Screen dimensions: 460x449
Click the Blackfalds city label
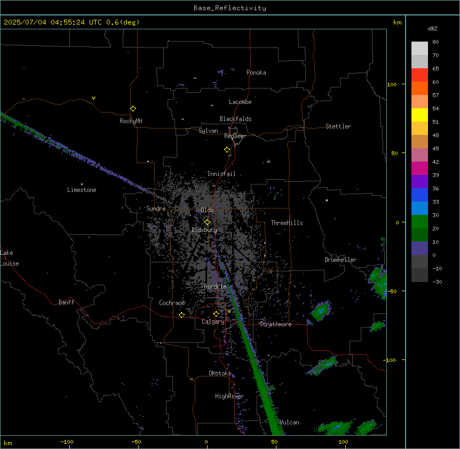tap(235, 119)
